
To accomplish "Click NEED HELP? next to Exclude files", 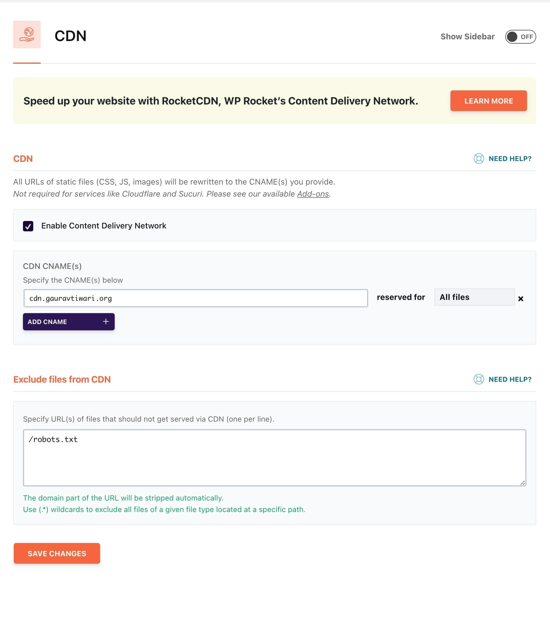I will coord(510,379).
